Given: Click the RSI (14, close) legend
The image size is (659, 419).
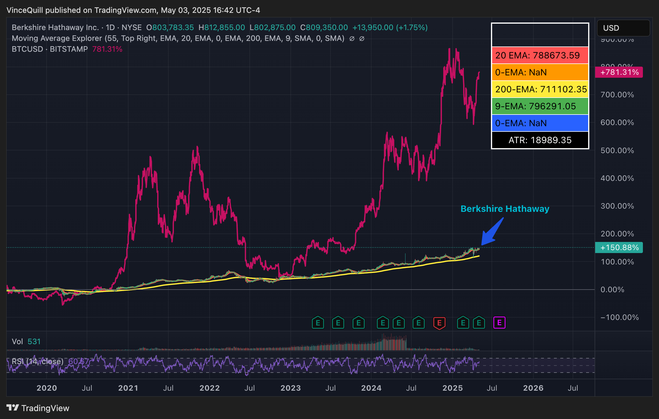Looking at the screenshot, I should point(38,361).
